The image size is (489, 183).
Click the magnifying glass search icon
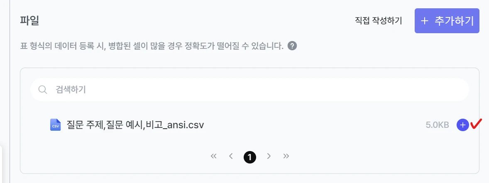(42, 90)
